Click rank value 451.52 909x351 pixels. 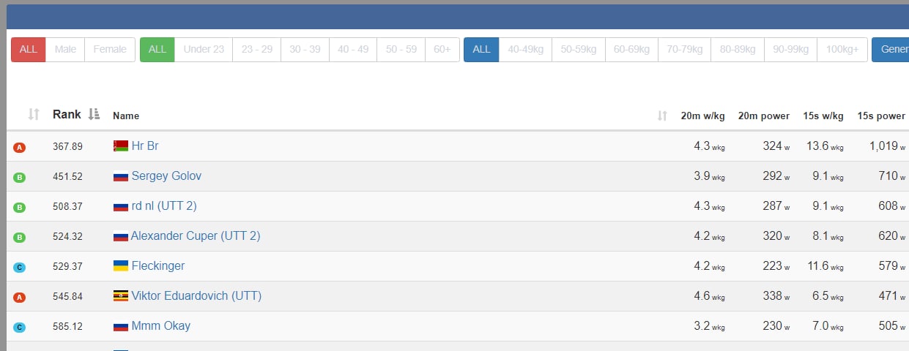pyautogui.click(x=67, y=177)
